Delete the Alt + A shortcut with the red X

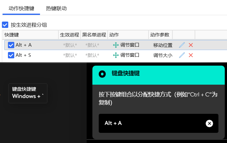pyautogui.click(x=191, y=45)
